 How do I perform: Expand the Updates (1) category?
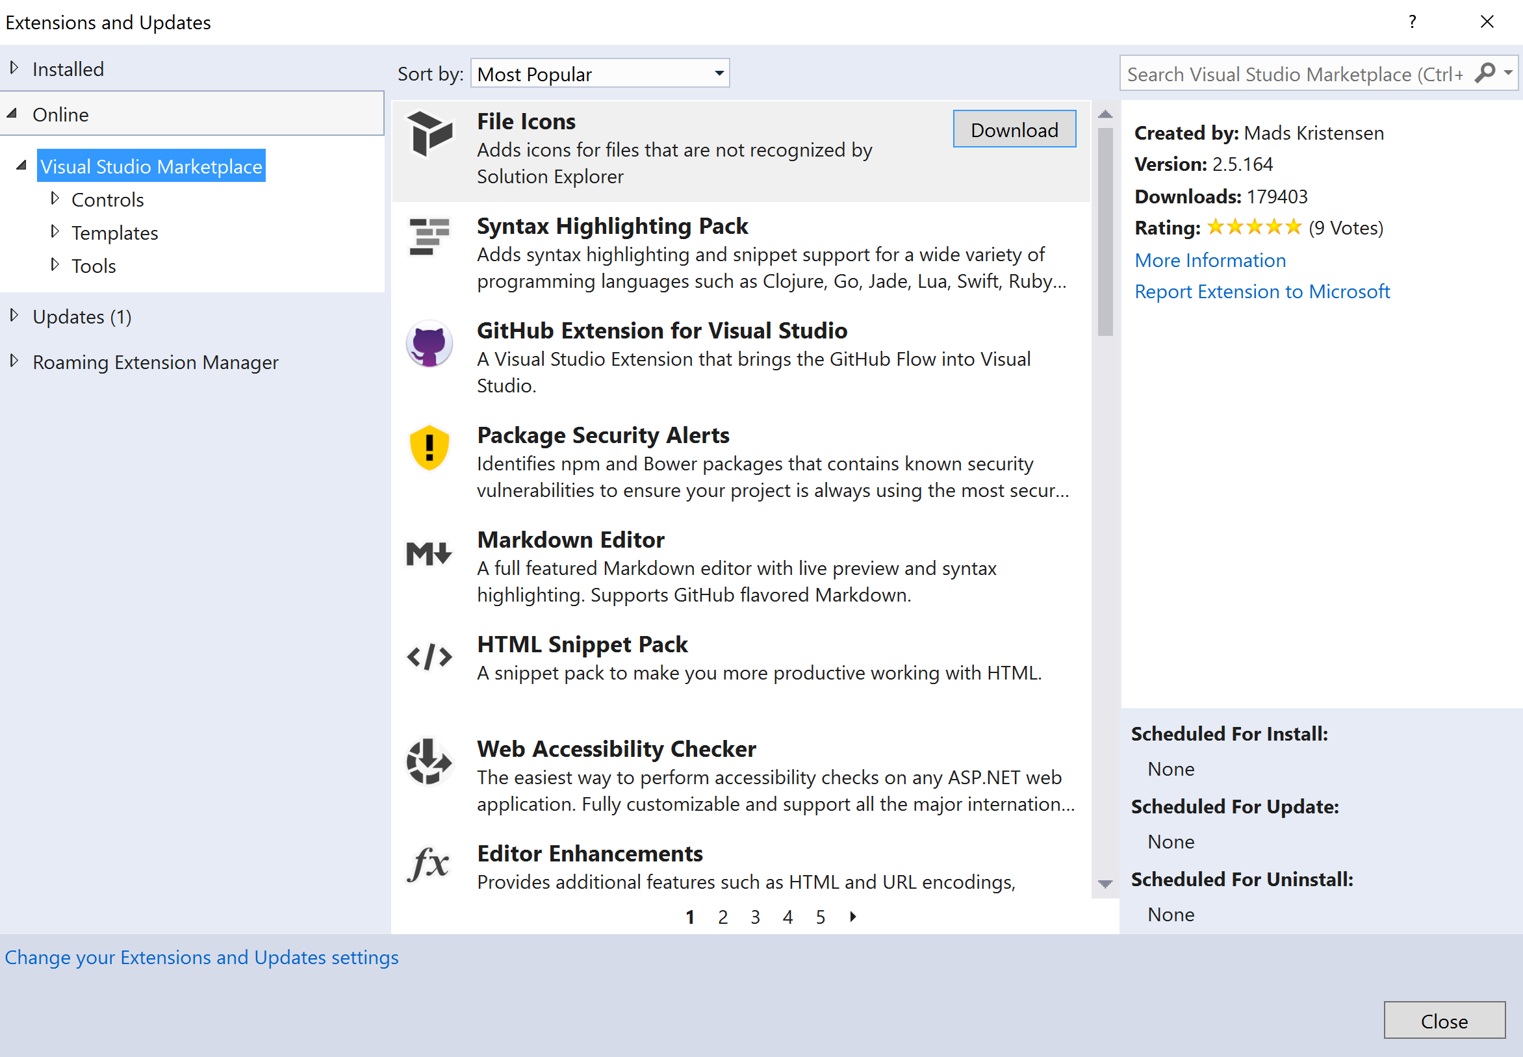coord(14,315)
